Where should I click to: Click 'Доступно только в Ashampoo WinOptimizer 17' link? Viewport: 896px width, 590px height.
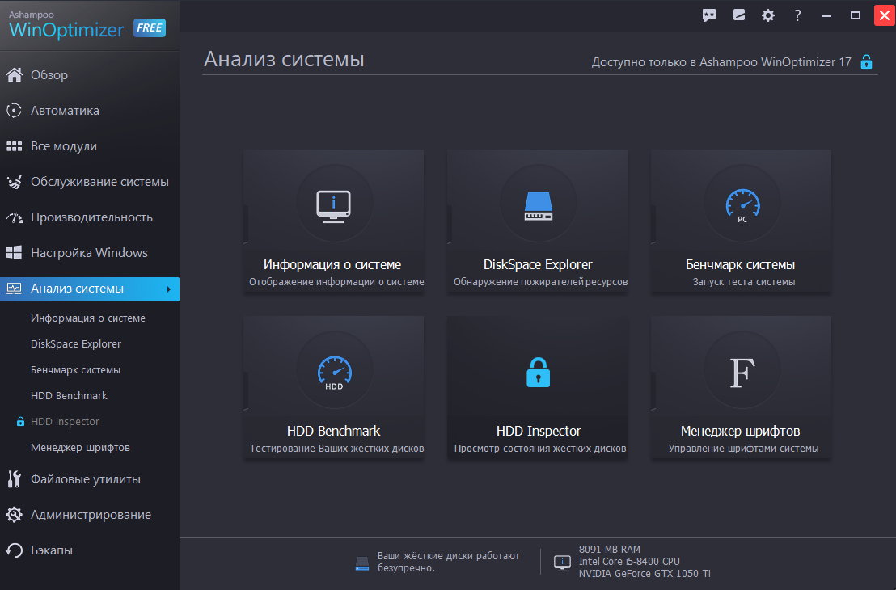[x=721, y=61]
